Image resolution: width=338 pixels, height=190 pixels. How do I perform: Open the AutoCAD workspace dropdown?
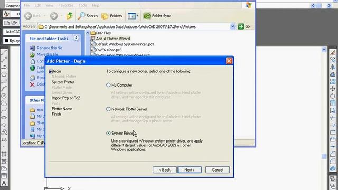coord(12,32)
